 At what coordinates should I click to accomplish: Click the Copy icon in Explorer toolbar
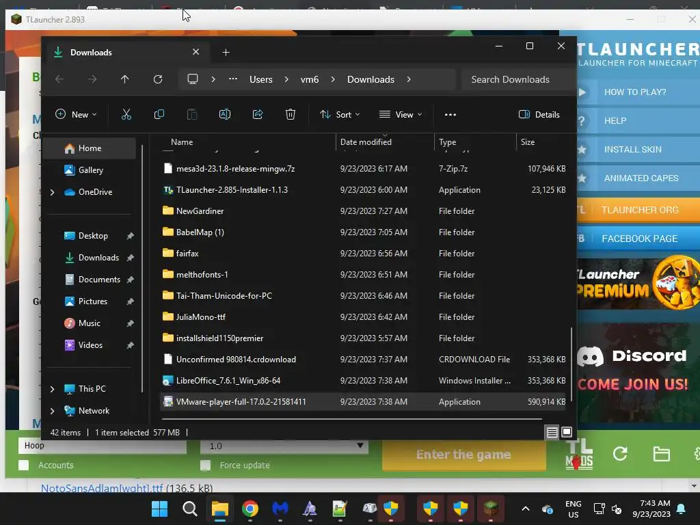[159, 114]
